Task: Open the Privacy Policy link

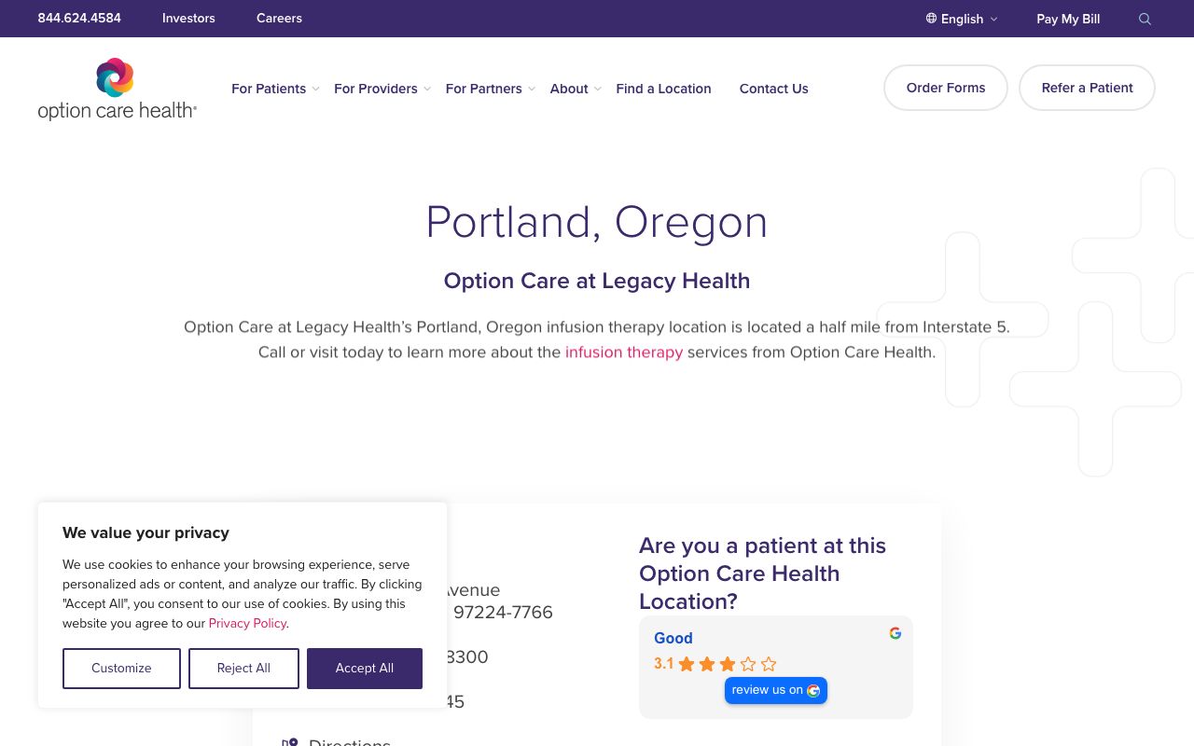Action: [x=247, y=623]
